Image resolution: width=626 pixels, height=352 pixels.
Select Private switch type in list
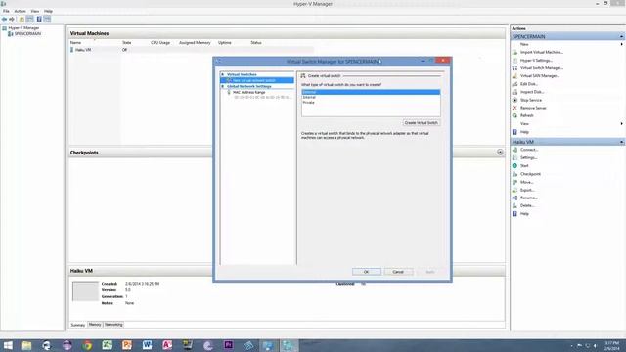[371, 103]
